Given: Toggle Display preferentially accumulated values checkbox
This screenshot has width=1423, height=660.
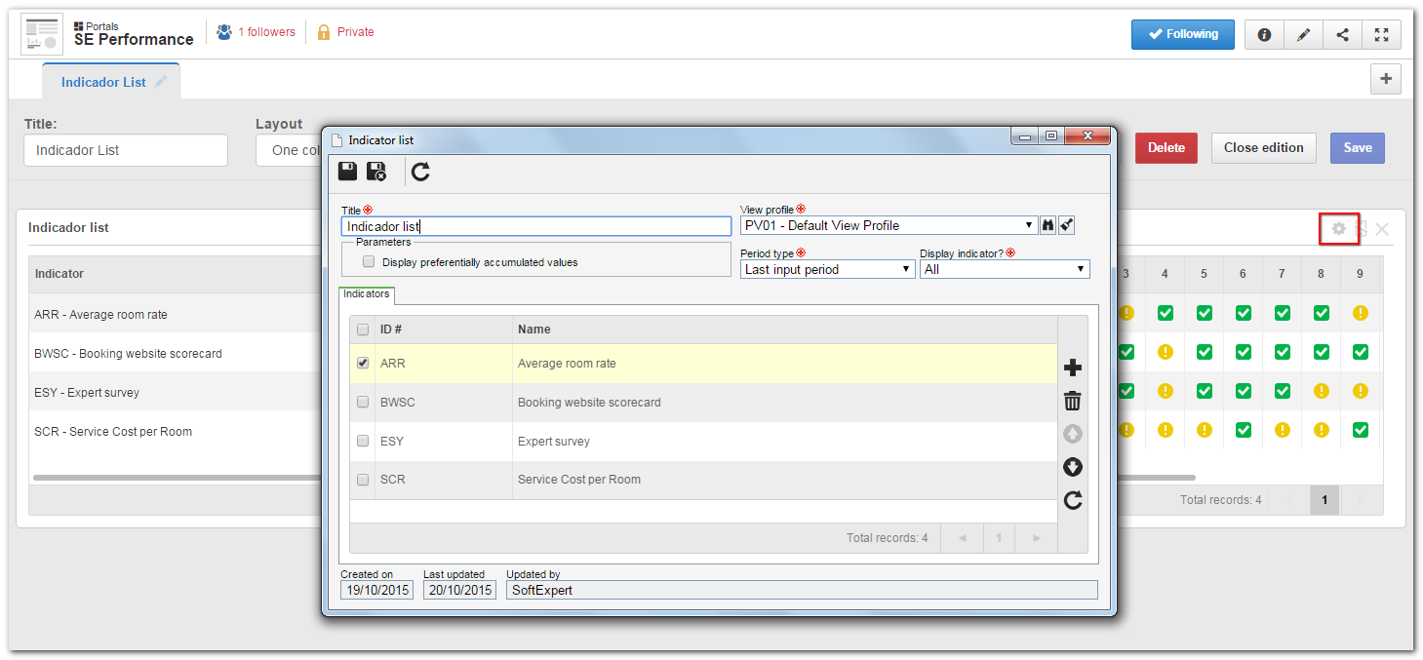Looking at the screenshot, I should 369,261.
